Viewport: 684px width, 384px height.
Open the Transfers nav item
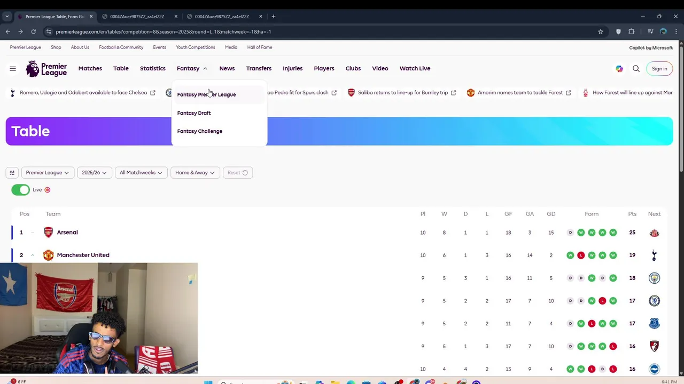click(259, 68)
